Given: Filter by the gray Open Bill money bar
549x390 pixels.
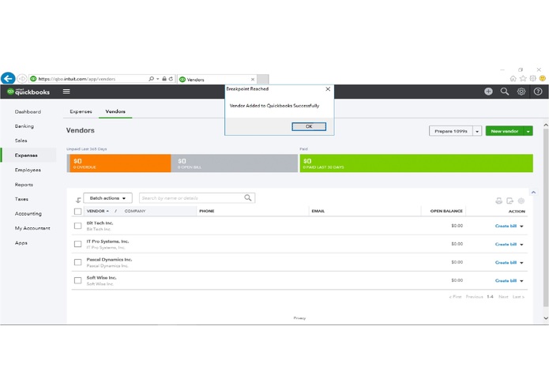Looking at the screenshot, I should tap(235, 163).
